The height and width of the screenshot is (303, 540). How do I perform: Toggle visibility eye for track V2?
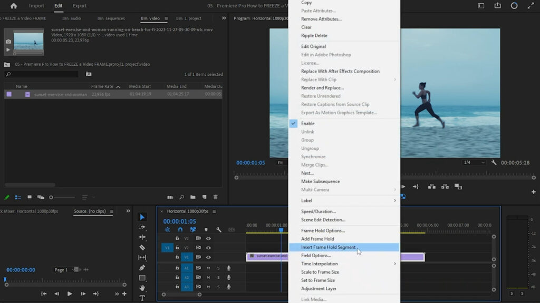coord(208,248)
